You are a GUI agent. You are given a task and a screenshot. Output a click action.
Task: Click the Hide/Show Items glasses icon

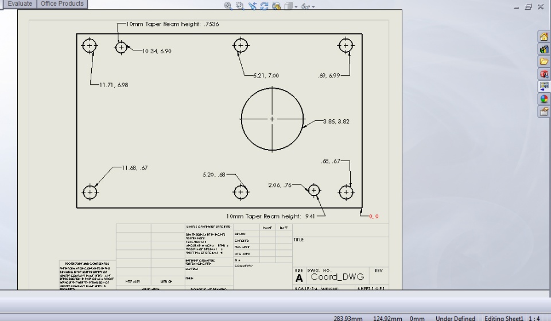coord(306,6)
